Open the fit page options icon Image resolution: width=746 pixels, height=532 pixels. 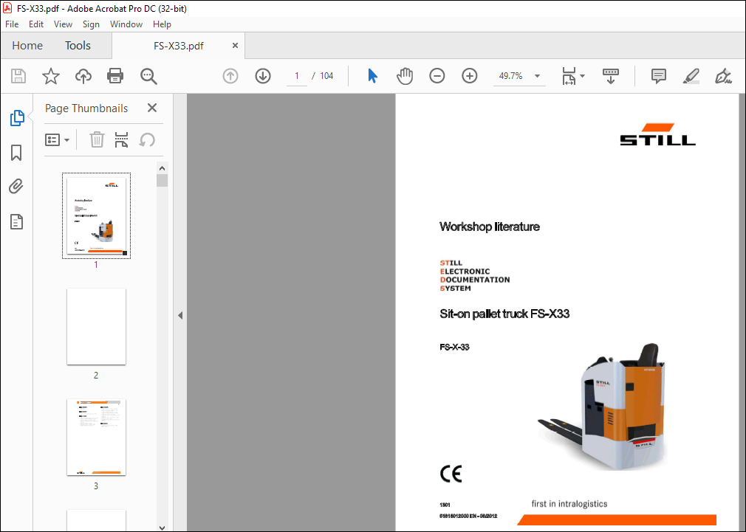(x=569, y=76)
